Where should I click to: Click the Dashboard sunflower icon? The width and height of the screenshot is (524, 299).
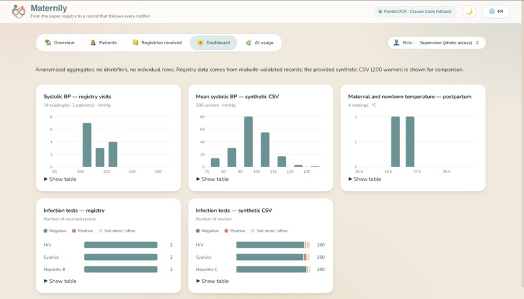(200, 42)
